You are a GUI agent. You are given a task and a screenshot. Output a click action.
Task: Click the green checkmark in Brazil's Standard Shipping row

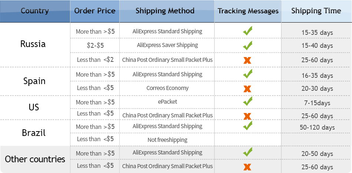(x=248, y=126)
